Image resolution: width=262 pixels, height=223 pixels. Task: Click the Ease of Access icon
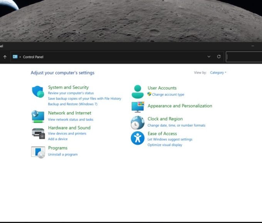pyautogui.click(x=138, y=138)
